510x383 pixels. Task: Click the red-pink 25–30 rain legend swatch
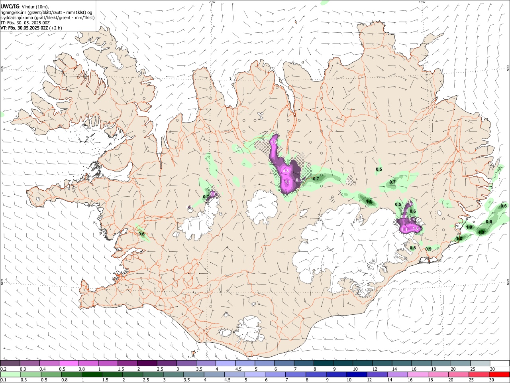click(479, 374)
